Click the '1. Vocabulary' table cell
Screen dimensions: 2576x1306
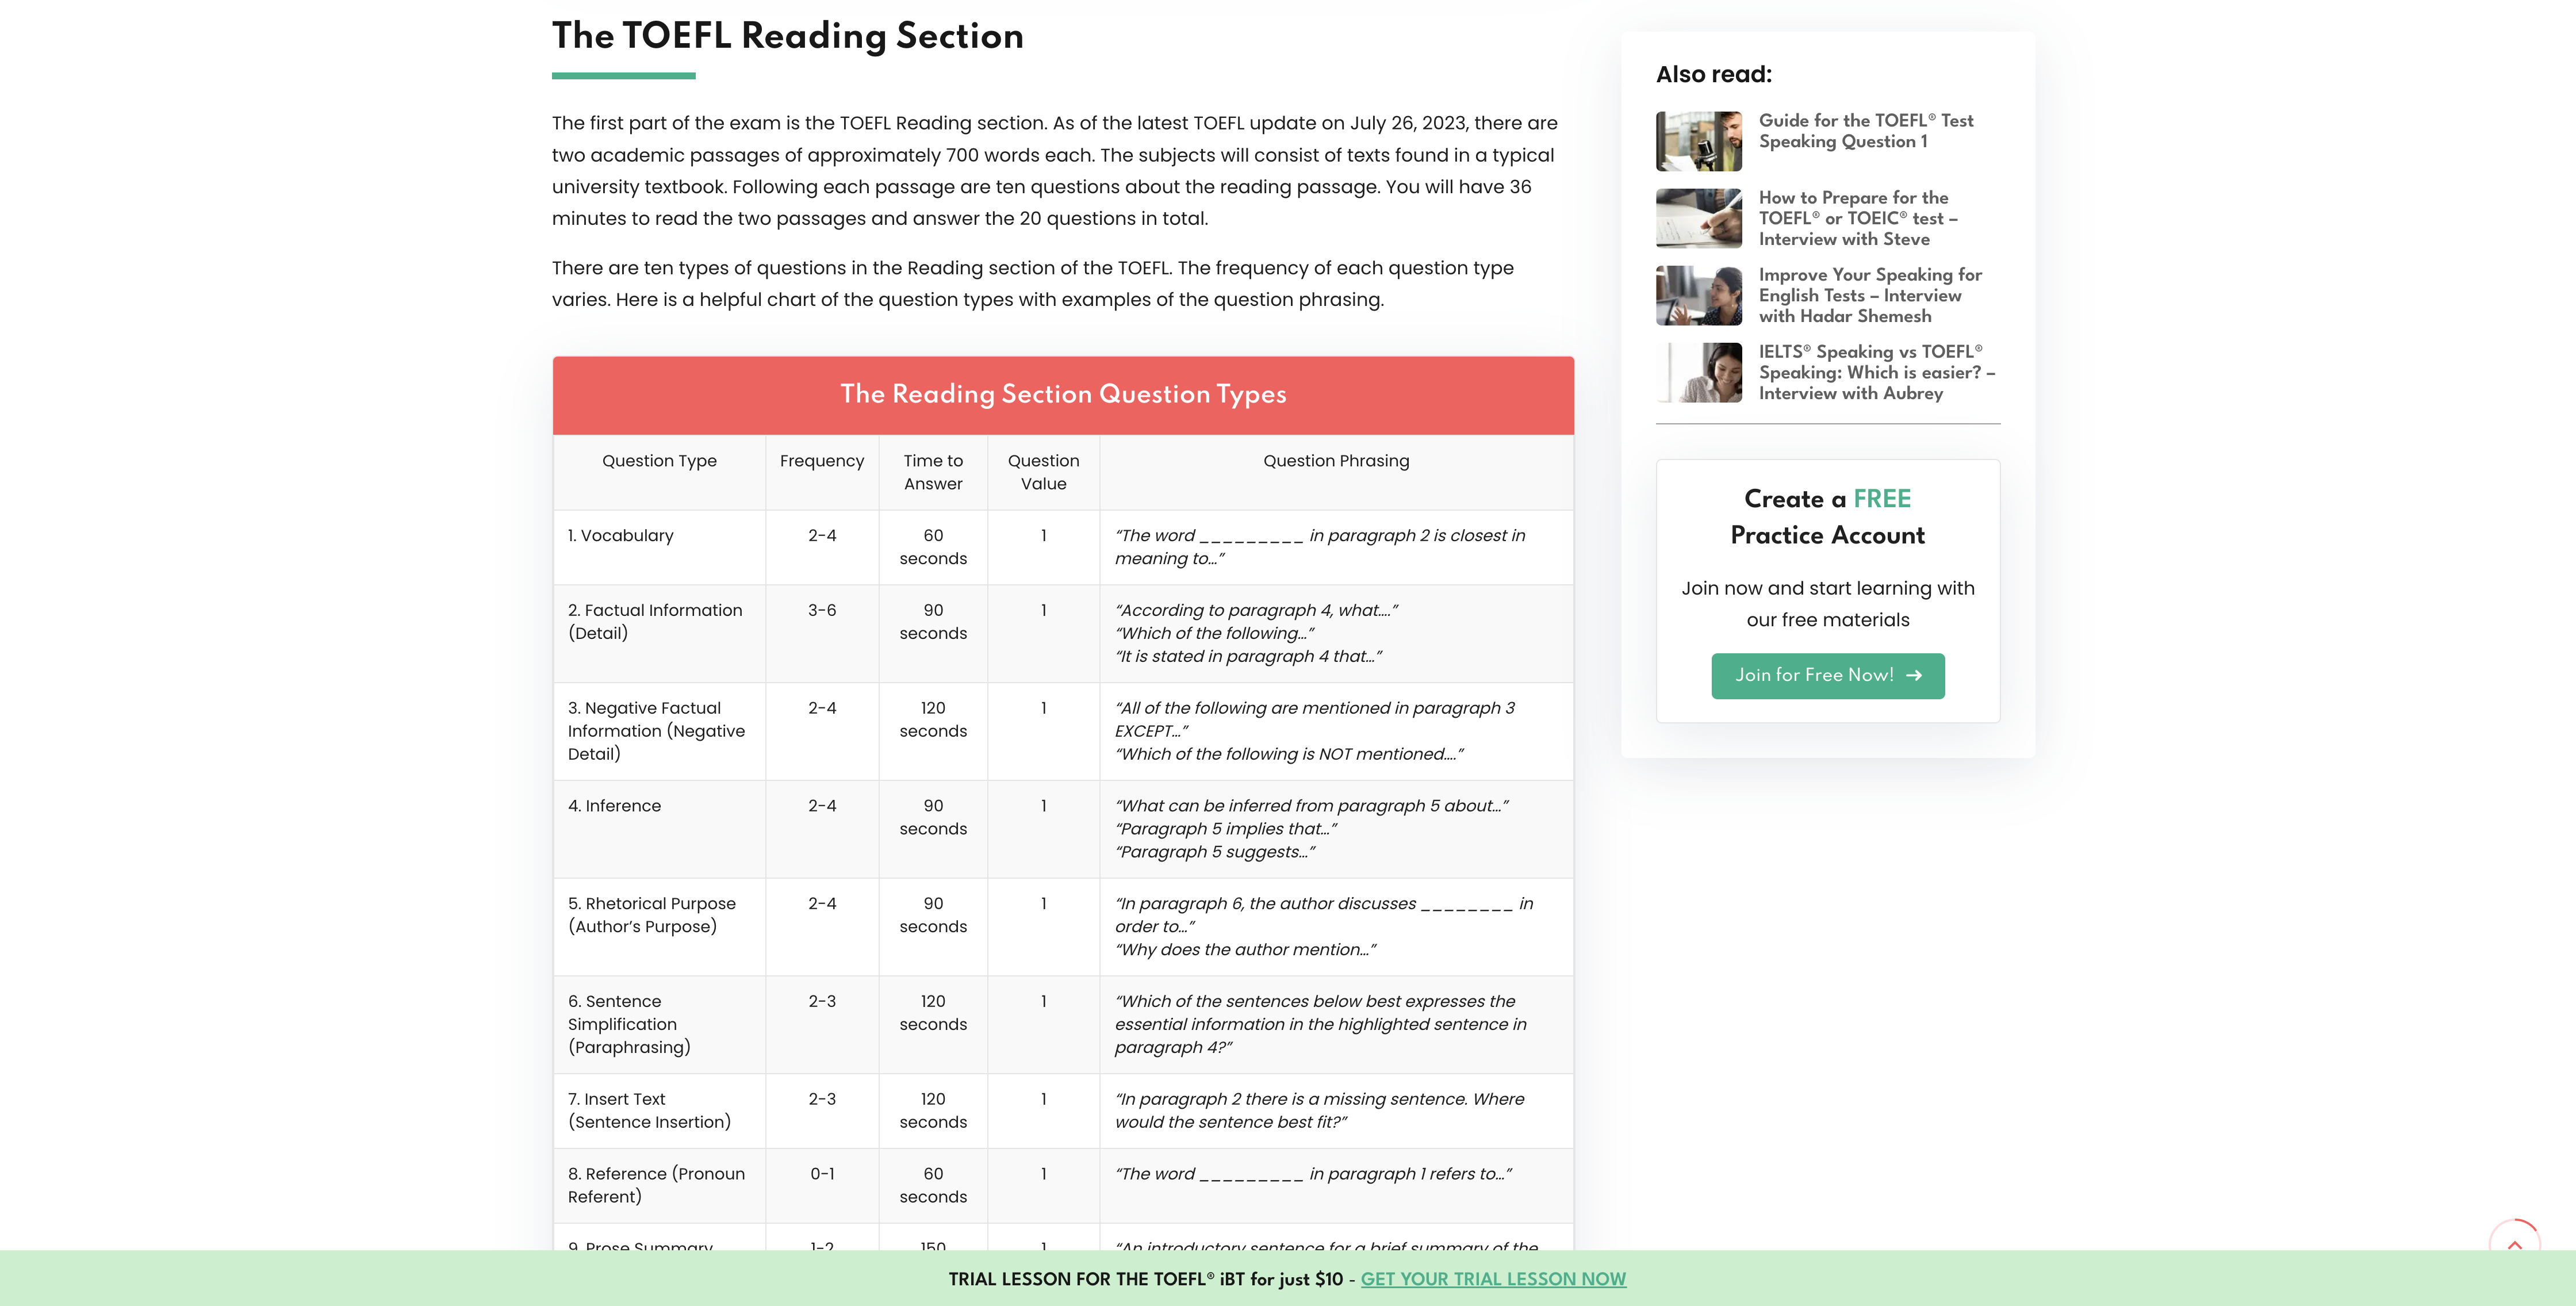point(621,536)
